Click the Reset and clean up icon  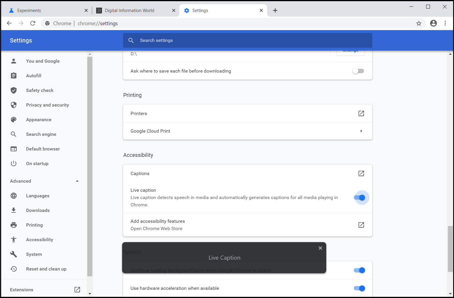(13, 269)
